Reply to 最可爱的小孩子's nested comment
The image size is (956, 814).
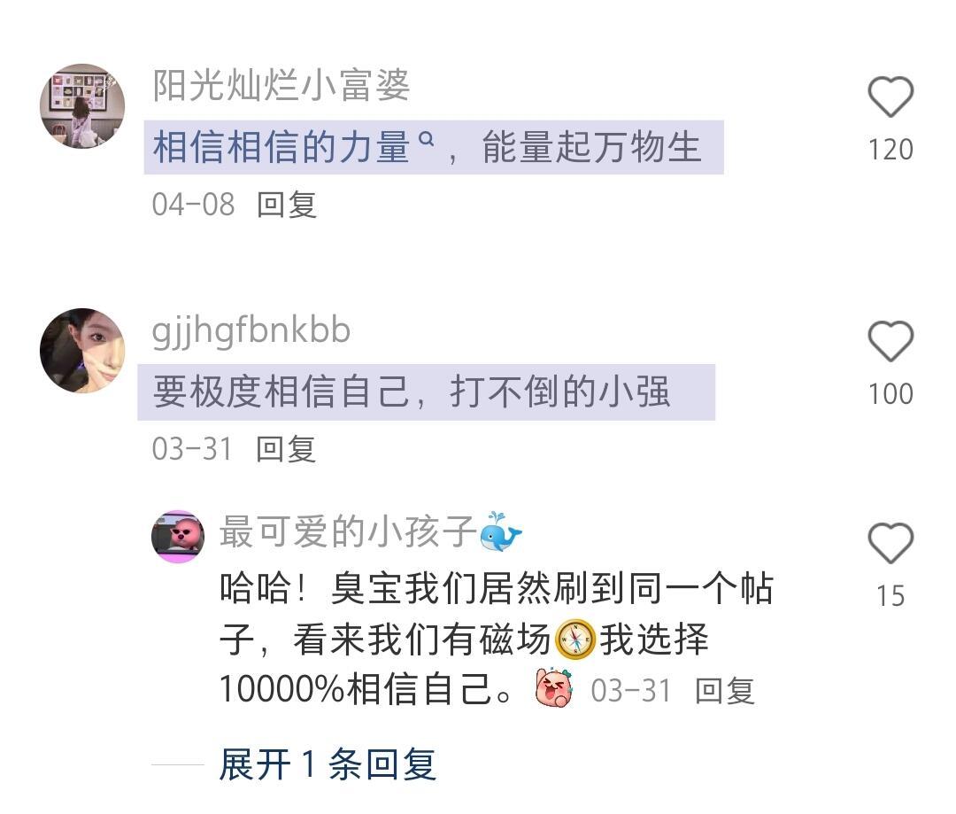[x=725, y=691]
